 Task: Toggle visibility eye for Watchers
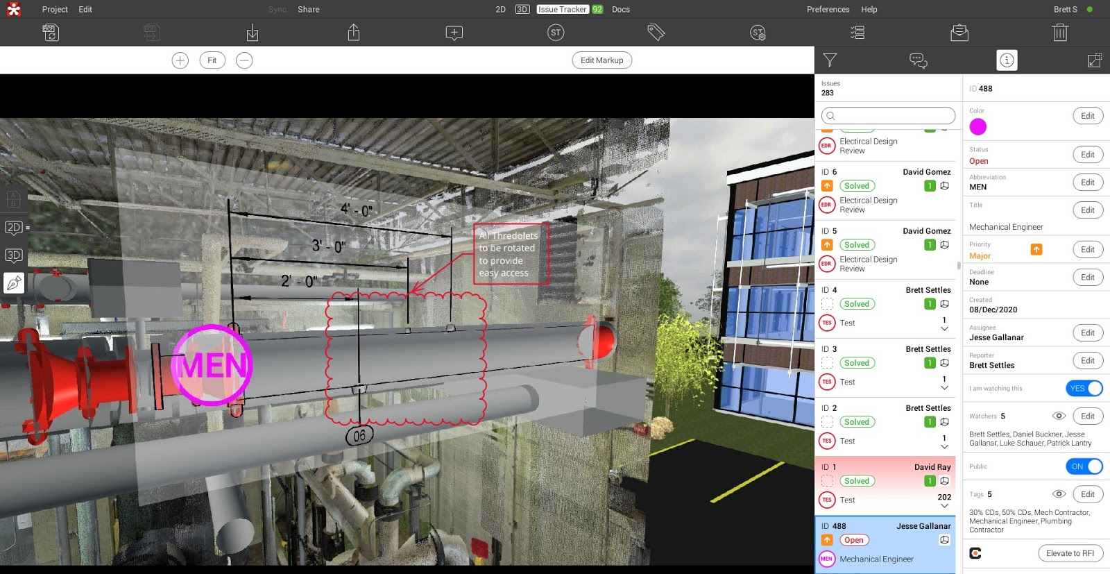tap(1059, 416)
